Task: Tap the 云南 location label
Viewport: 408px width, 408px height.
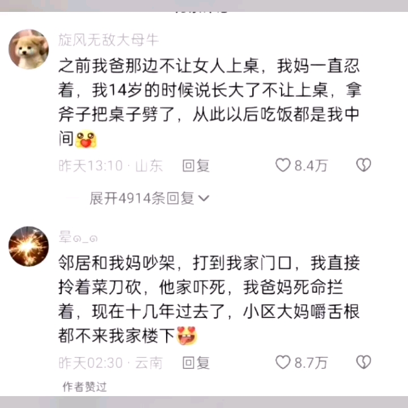Action: [149, 363]
